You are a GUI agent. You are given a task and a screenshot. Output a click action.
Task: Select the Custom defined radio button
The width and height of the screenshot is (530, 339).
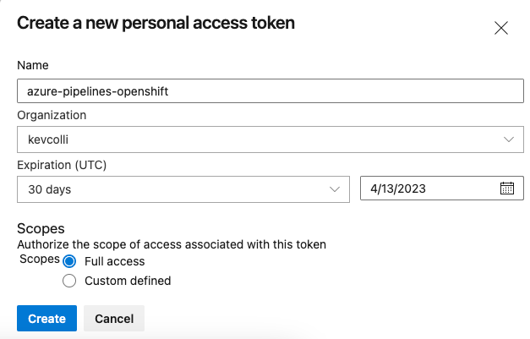click(70, 281)
